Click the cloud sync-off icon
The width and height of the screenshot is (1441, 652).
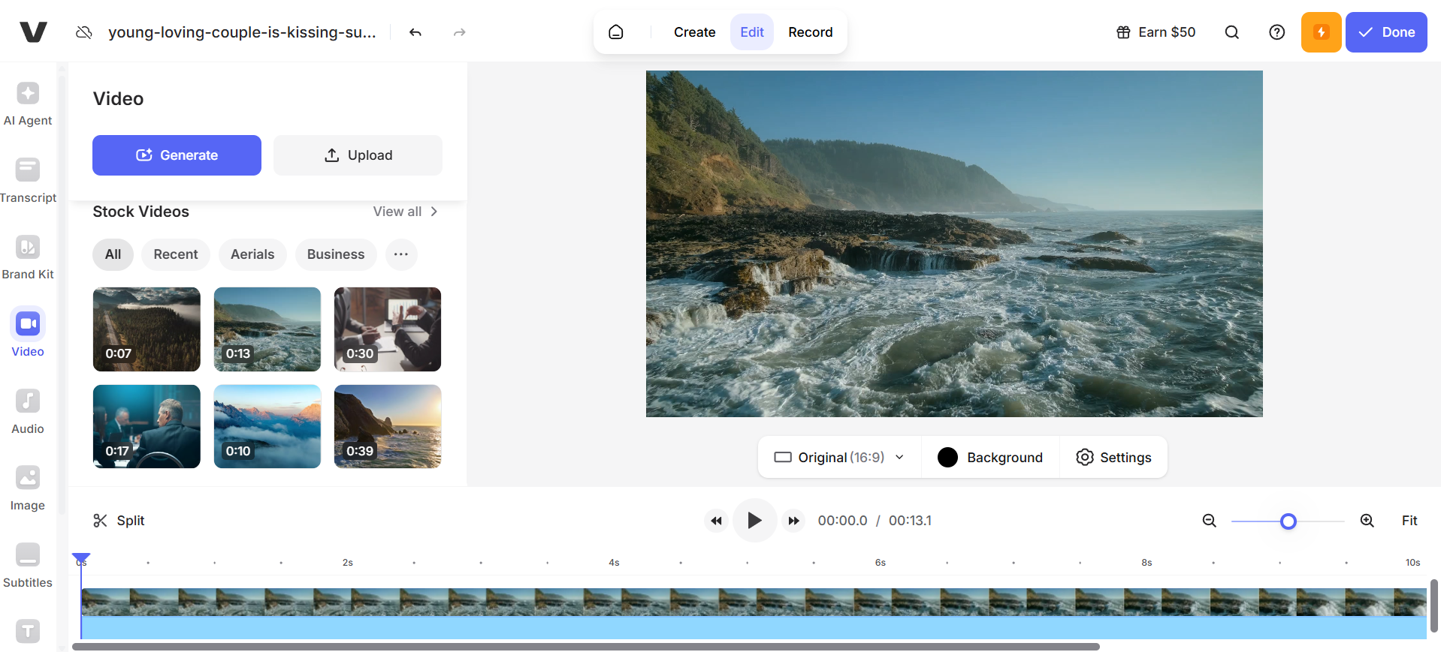pyautogui.click(x=84, y=32)
